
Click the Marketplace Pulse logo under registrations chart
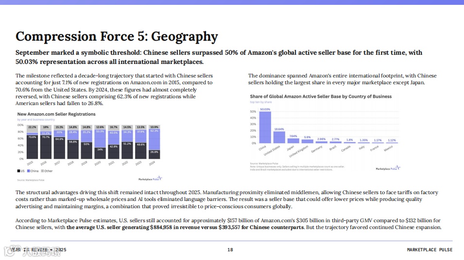pyautogui.click(x=150, y=179)
